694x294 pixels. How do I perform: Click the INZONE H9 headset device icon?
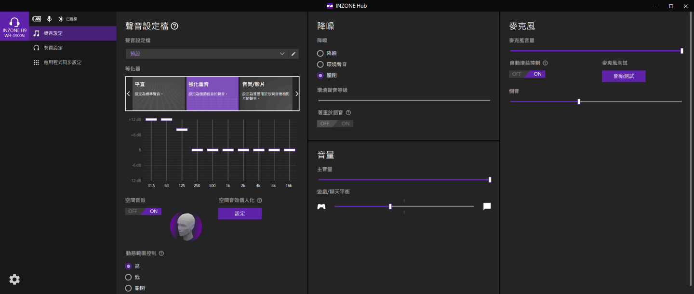[x=14, y=26]
